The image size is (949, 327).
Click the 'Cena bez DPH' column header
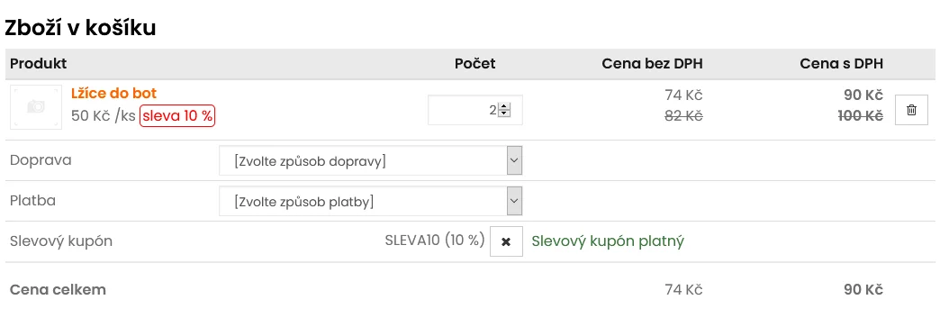click(653, 64)
